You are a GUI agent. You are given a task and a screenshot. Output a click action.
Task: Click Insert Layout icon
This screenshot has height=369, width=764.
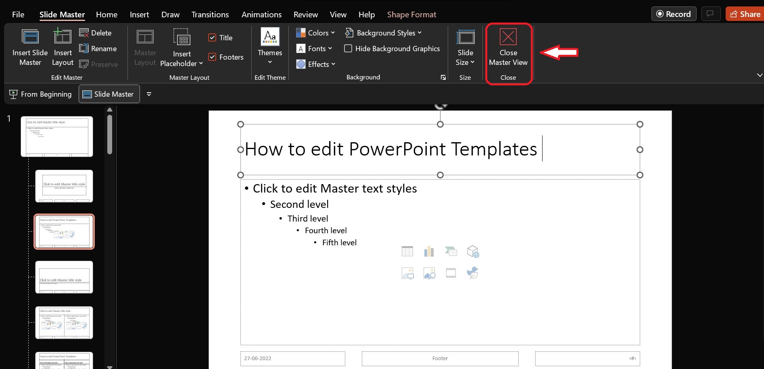[63, 36]
